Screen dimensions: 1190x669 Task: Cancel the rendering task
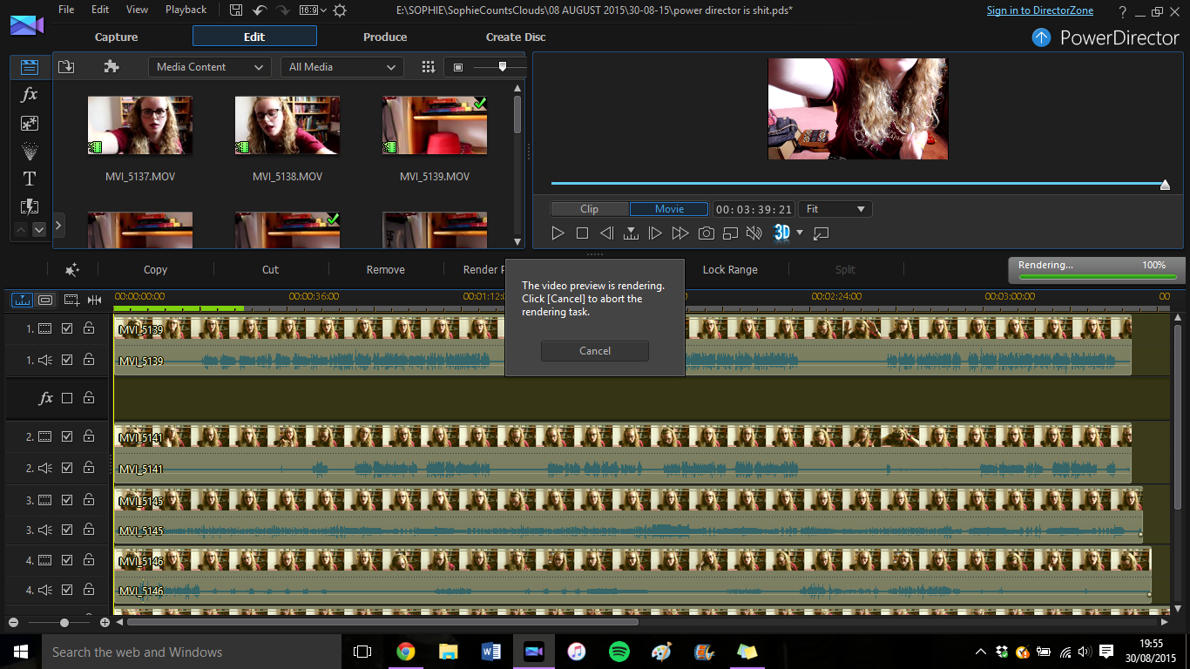point(595,351)
